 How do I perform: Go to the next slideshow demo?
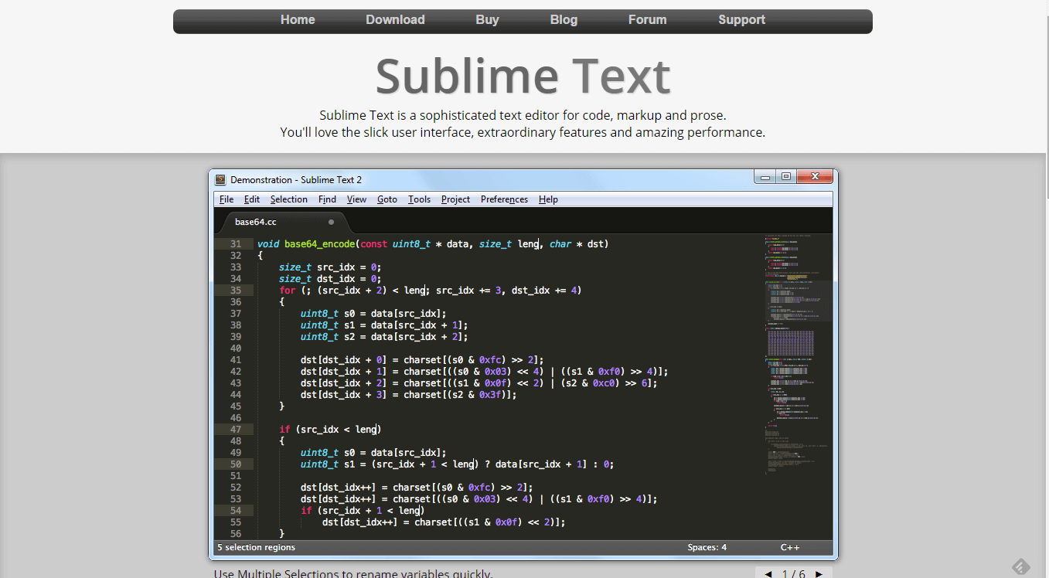[x=819, y=573]
